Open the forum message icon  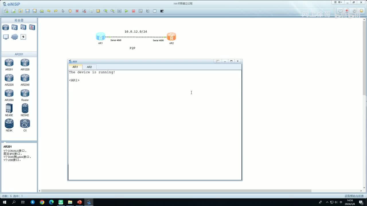(340, 11)
